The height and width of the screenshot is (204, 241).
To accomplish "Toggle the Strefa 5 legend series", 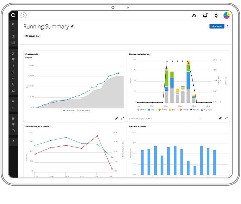I will click(184, 110).
